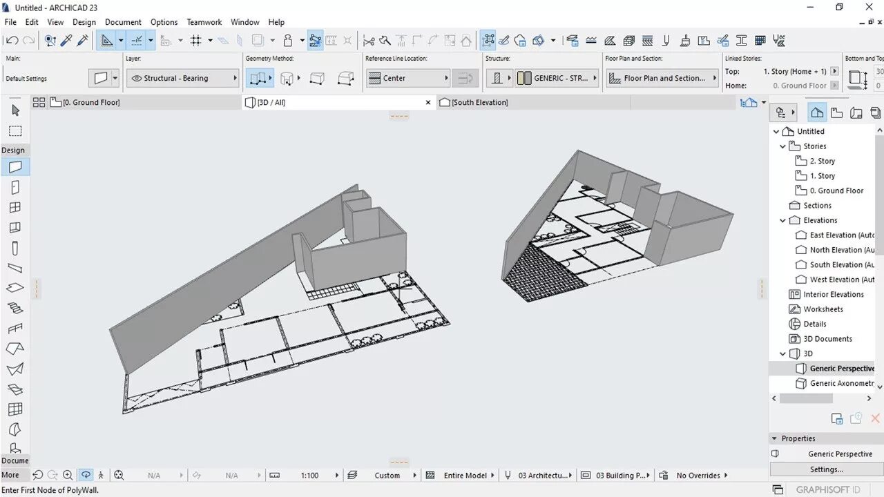Choose the Roof tool
The height and width of the screenshot is (497, 884).
(15, 349)
